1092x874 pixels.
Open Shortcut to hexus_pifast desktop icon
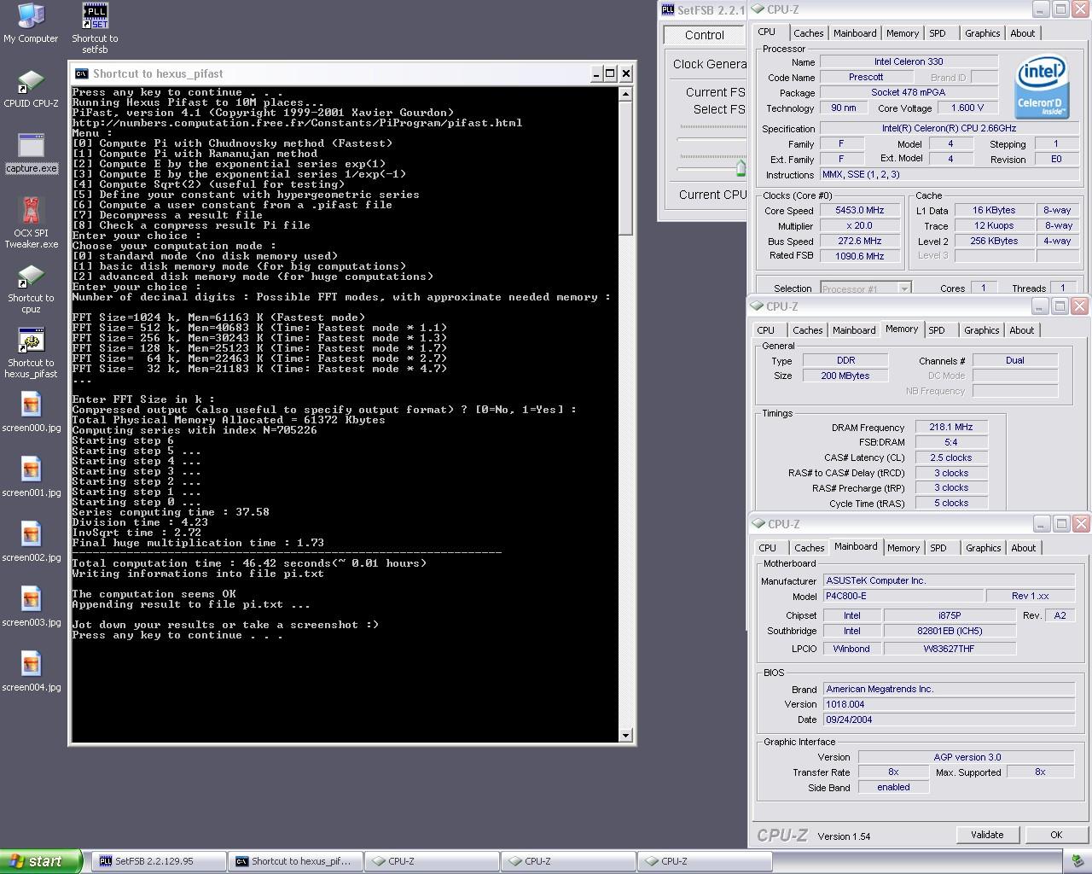[31, 353]
